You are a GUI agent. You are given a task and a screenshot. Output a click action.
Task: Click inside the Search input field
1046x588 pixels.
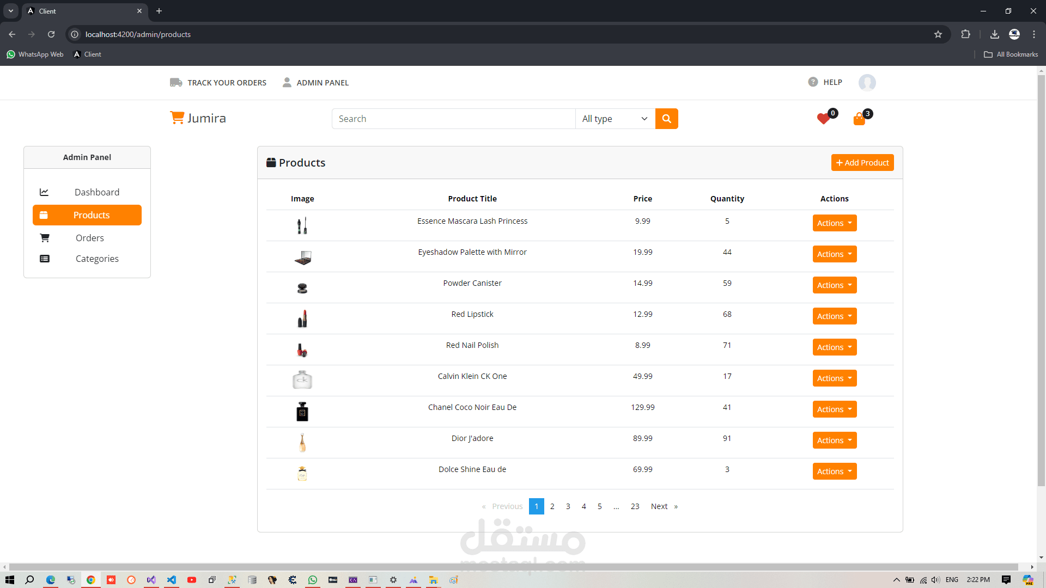453,119
